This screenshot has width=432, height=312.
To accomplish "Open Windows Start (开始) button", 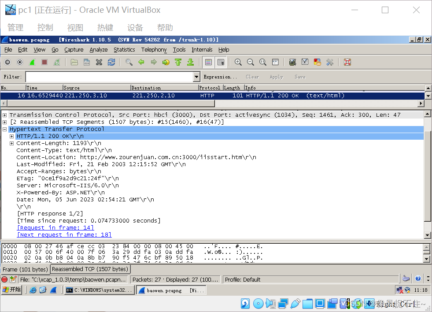I will click(11, 290).
